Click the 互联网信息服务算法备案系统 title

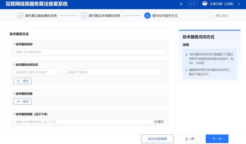(x=36, y=4)
